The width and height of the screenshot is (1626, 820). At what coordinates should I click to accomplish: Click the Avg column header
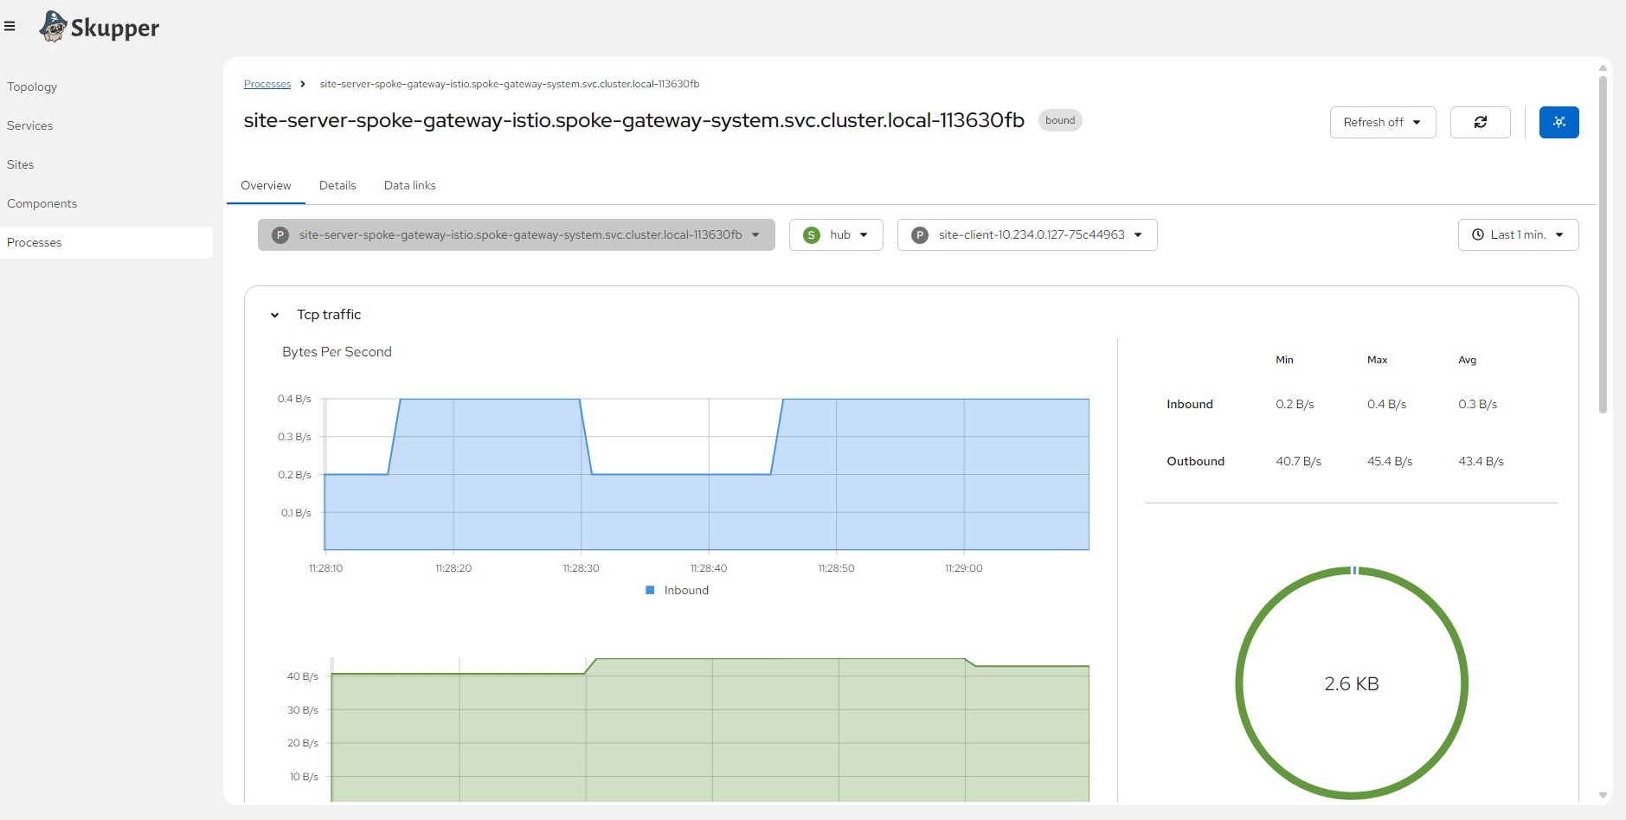click(x=1467, y=360)
